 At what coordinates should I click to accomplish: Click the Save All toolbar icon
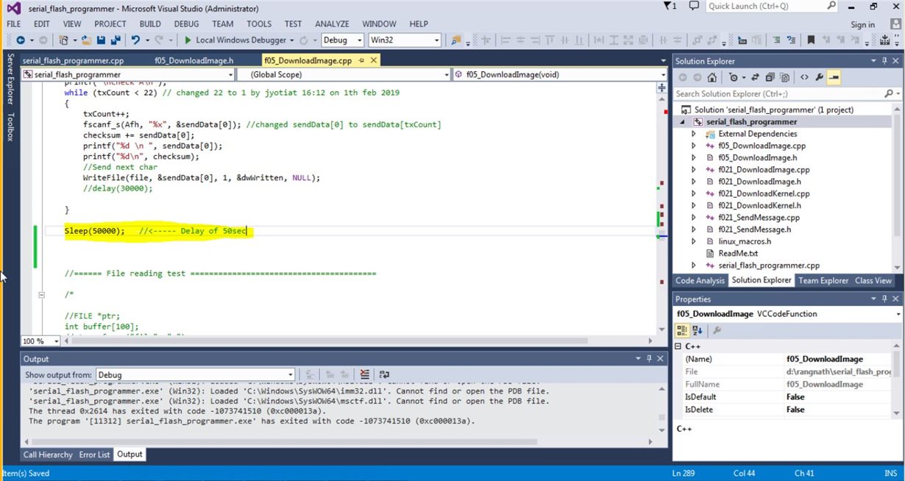coord(114,40)
